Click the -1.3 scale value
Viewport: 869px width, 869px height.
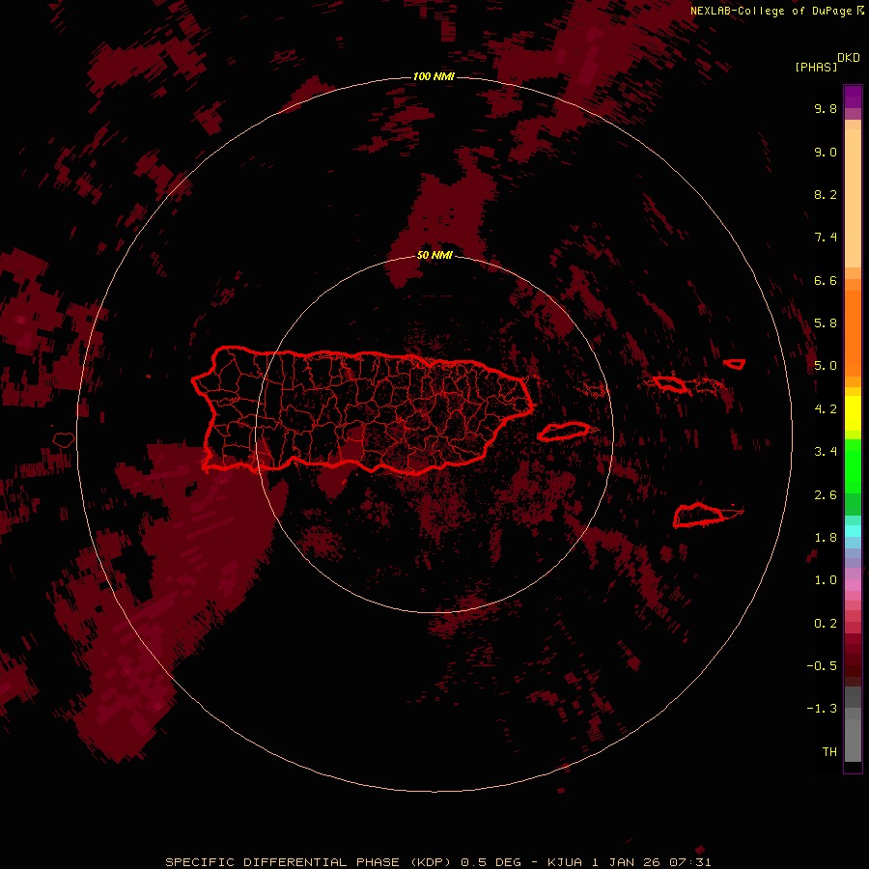[822, 709]
